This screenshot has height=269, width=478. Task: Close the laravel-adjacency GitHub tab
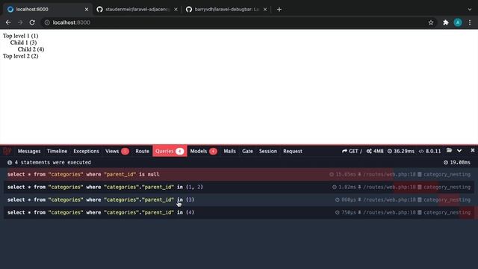tap(176, 10)
